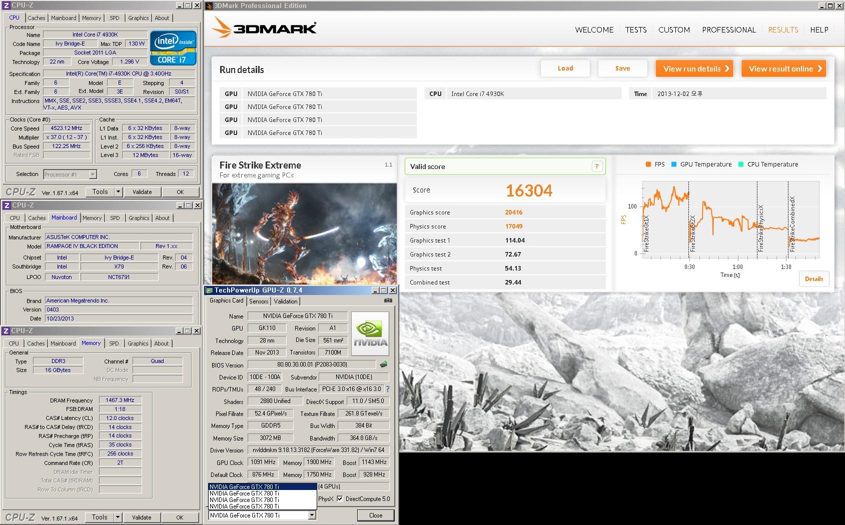This screenshot has width=845, height=525.
Task: Click the RAMPAGE IV BLACK EDITION model field
Action: (x=92, y=246)
